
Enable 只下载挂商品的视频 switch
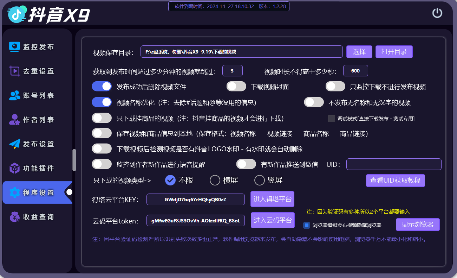tap(102, 118)
